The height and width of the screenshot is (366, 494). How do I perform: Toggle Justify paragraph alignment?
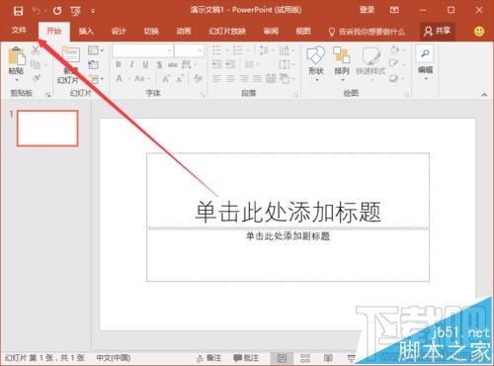(257, 79)
